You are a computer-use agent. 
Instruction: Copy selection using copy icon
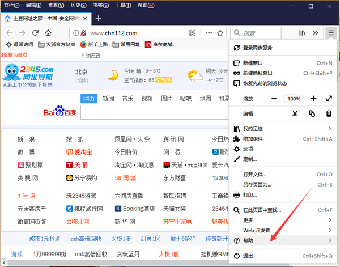coord(312,113)
